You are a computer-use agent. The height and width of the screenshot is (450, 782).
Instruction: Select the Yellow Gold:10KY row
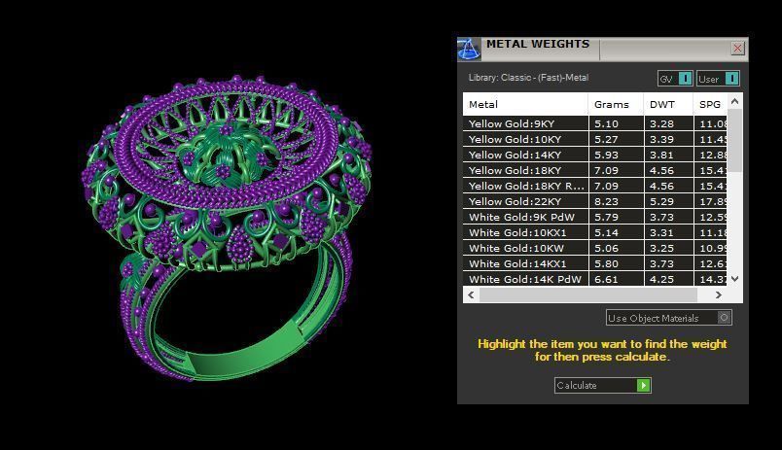[595, 139]
